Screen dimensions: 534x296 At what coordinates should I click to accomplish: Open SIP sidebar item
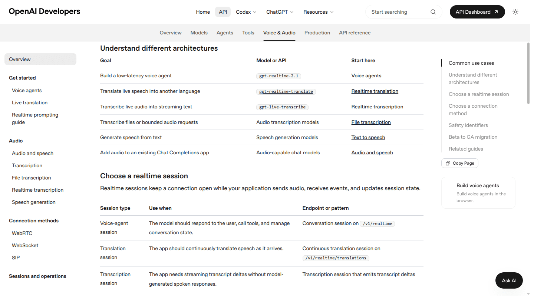click(16, 258)
